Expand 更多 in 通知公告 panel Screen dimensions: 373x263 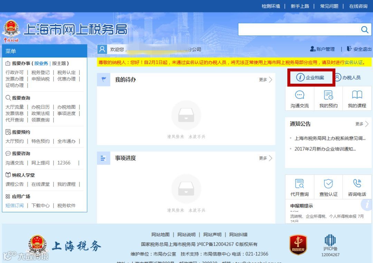(362, 124)
